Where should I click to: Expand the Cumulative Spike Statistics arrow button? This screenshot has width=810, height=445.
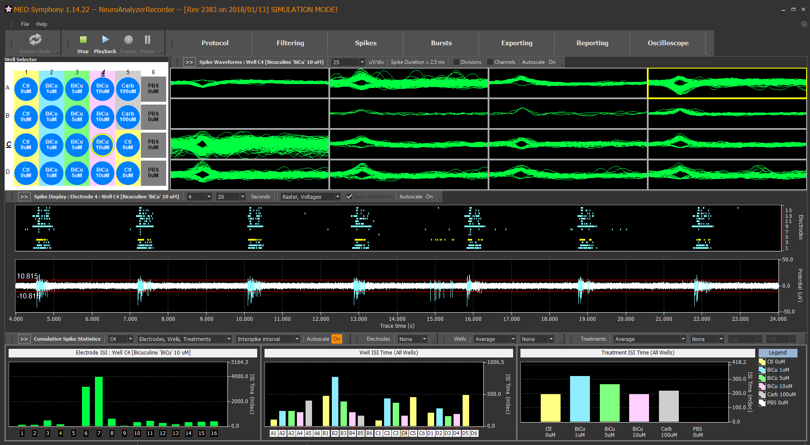pyautogui.click(x=24, y=339)
